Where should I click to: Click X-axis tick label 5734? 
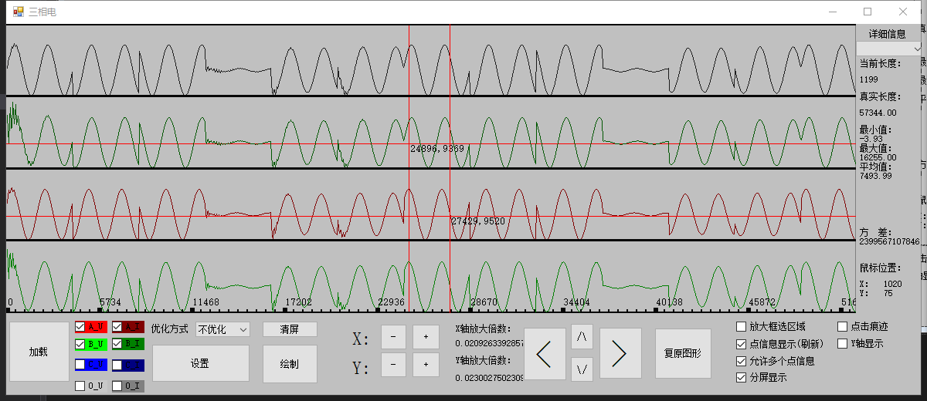[110, 302]
